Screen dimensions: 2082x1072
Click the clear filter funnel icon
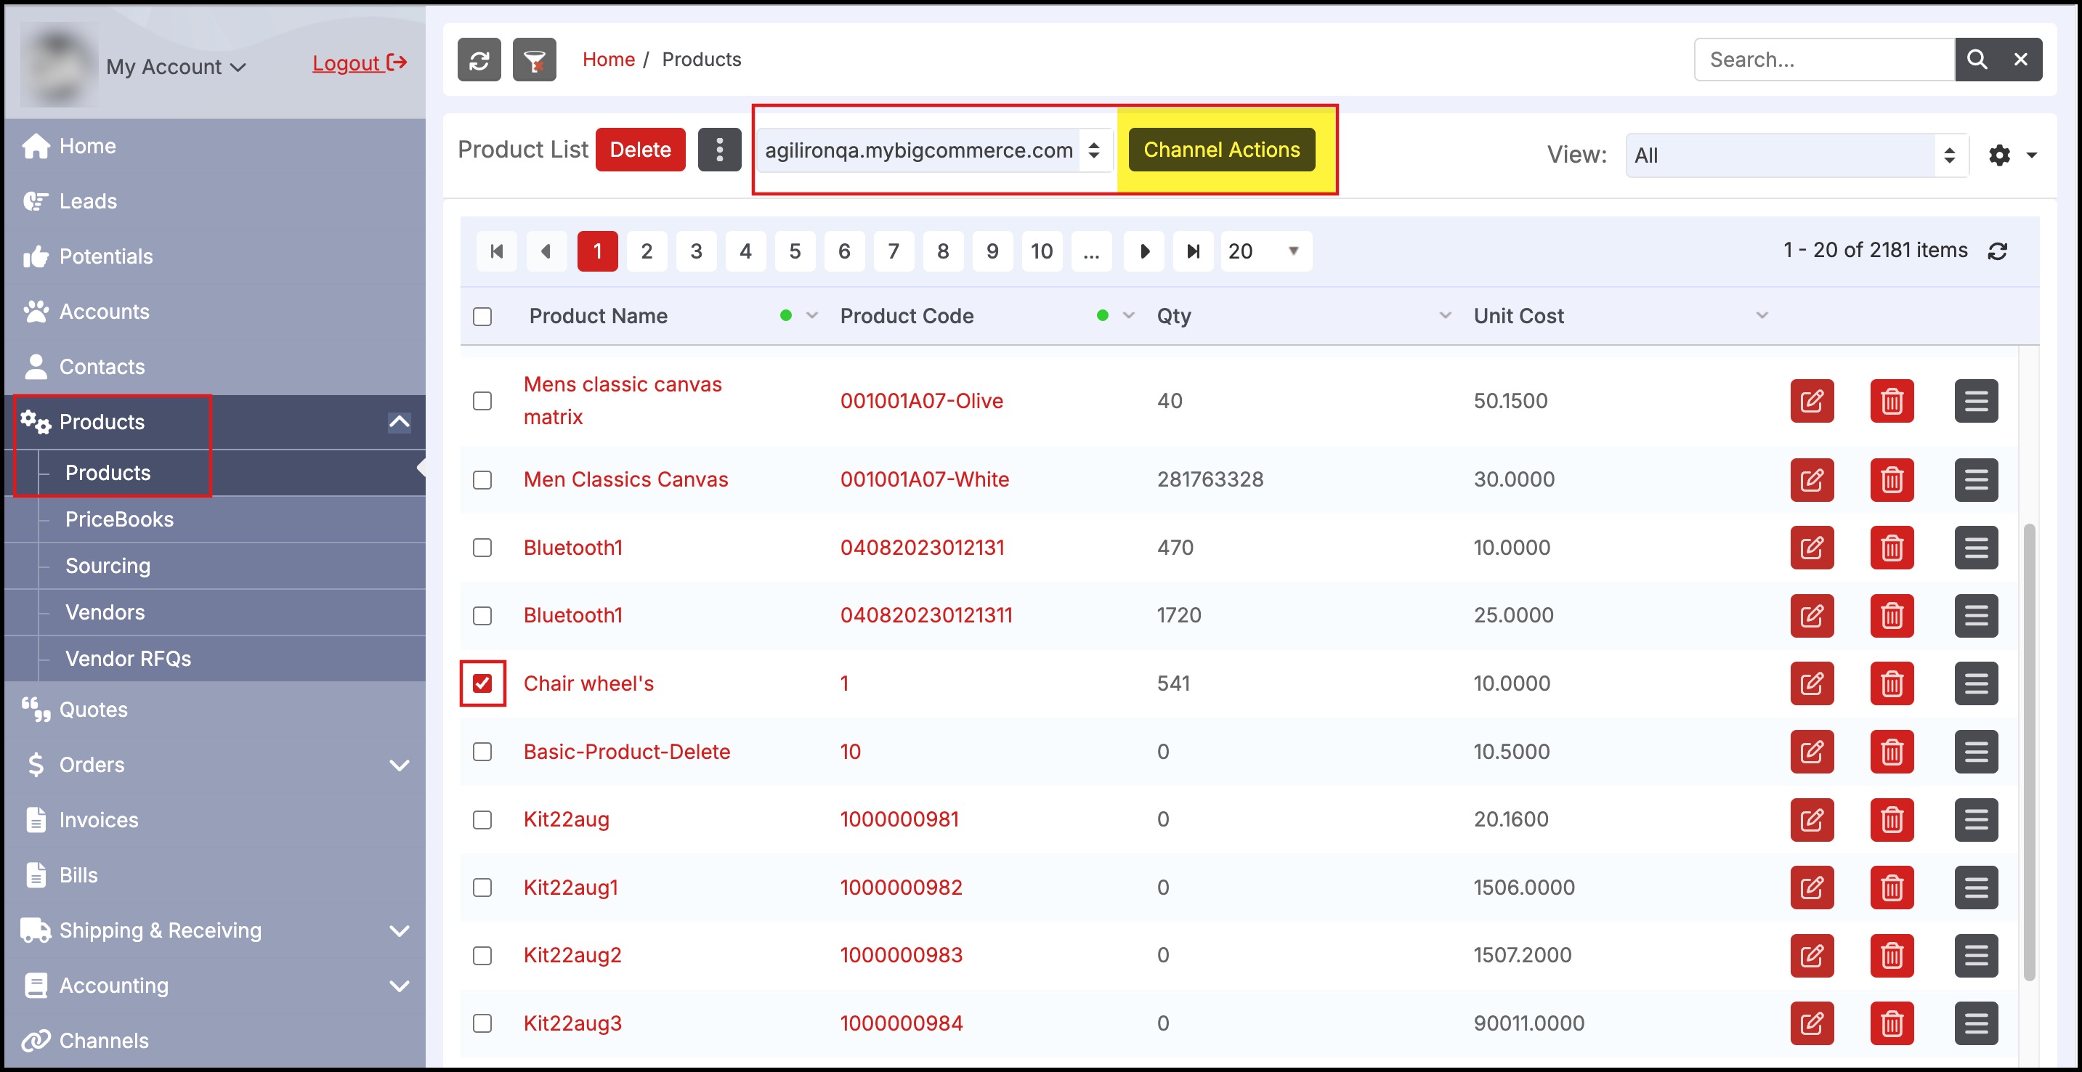tap(534, 60)
